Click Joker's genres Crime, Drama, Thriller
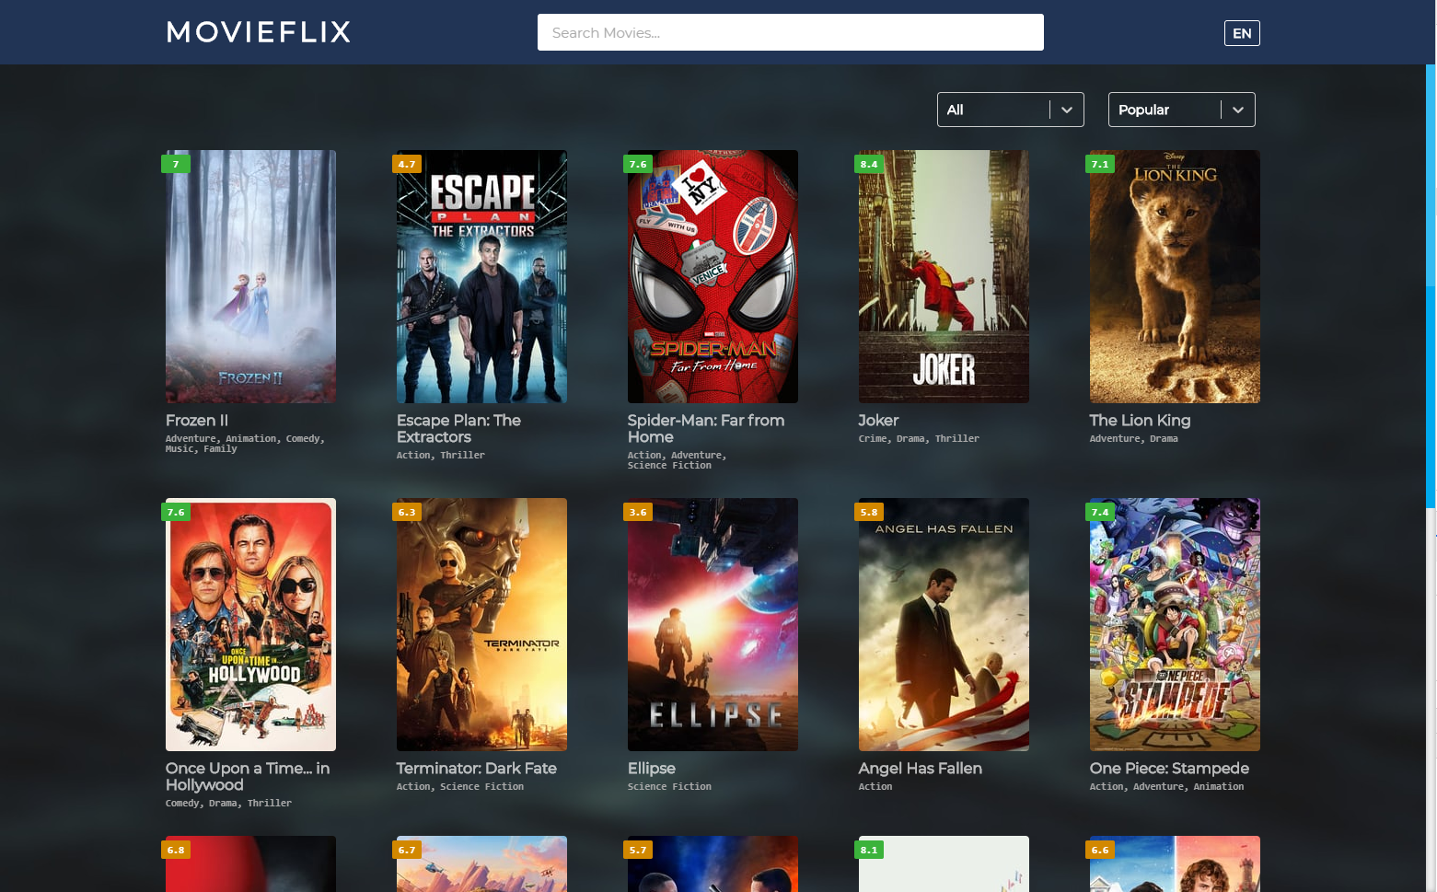This screenshot has height=892, width=1437. (x=919, y=439)
